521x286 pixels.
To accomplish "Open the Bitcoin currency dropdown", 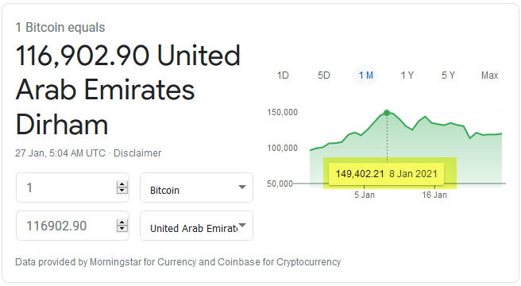I will pyautogui.click(x=196, y=187).
